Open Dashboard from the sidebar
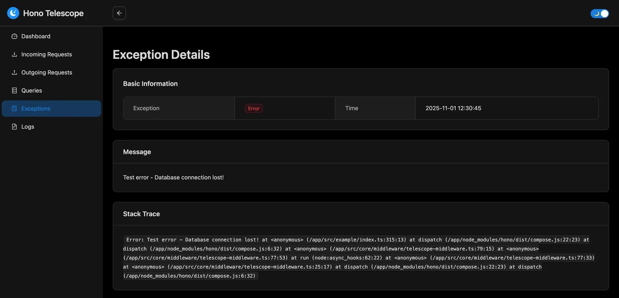The width and height of the screenshot is (619, 298). pyautogui.click(x=35, y=36)
